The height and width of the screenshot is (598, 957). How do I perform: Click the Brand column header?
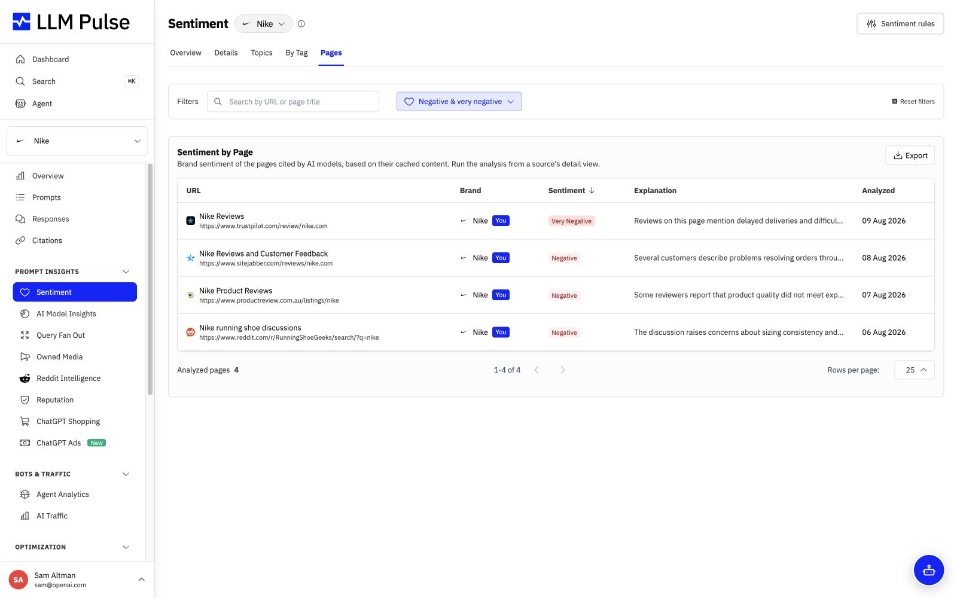point(470,190)
